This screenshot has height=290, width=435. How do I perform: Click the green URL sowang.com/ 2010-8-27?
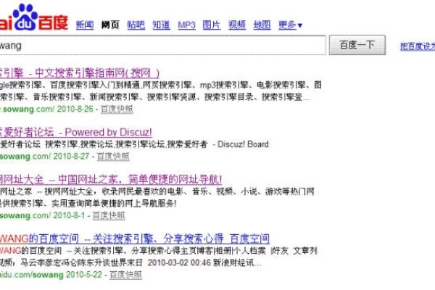point(45,157)
